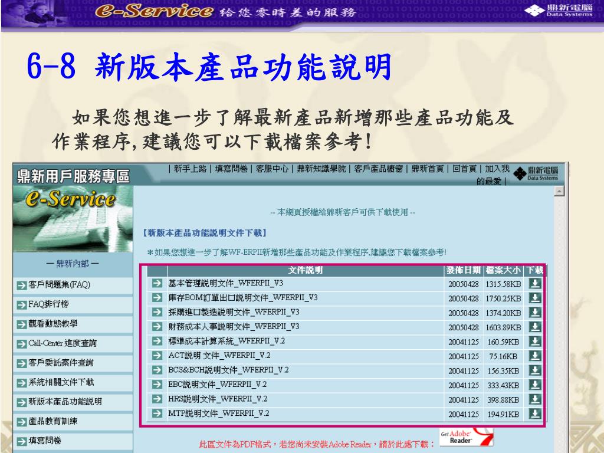Click the 鼎新電腦 Data Systems logo in web header
604x453 pixels.
(536, 174)
